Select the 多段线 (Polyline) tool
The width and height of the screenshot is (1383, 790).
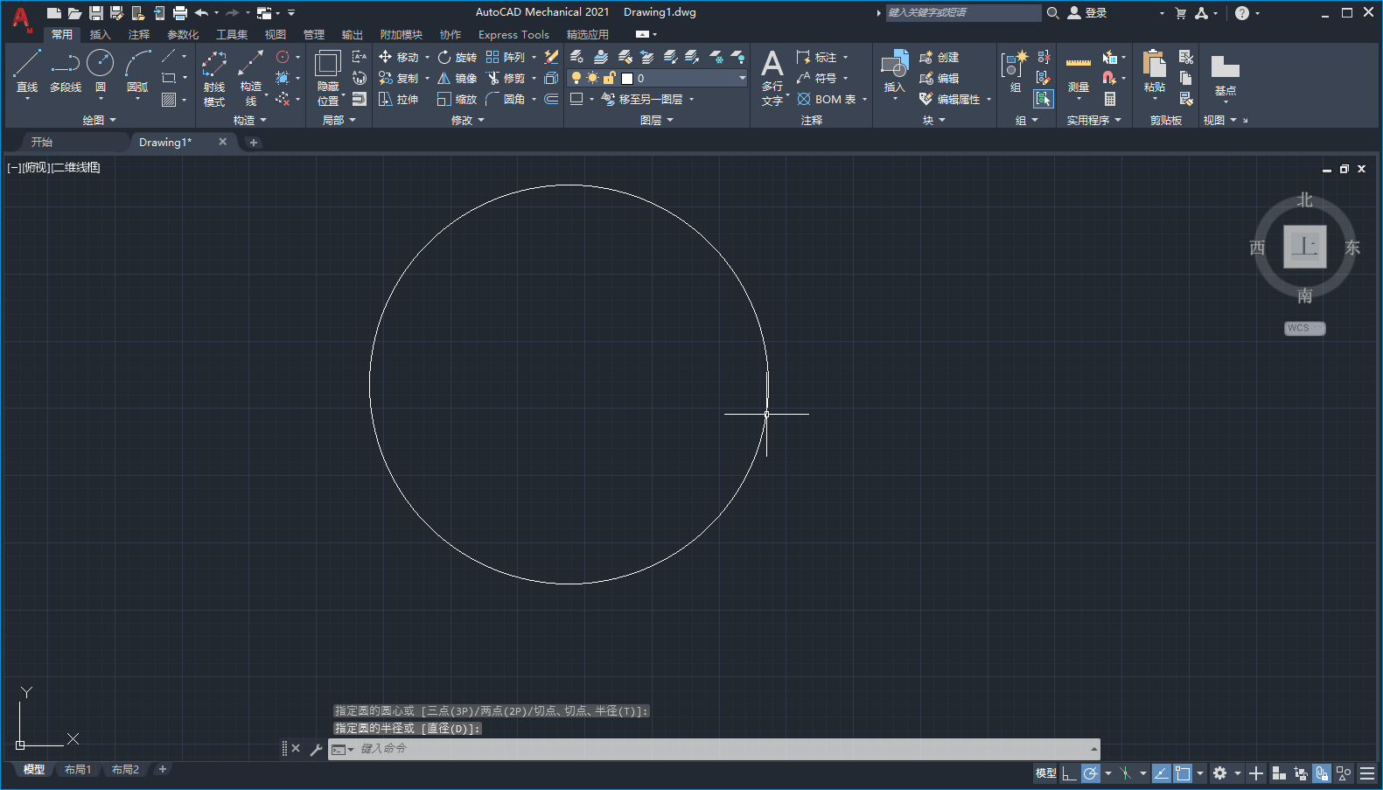click(66, 72)
